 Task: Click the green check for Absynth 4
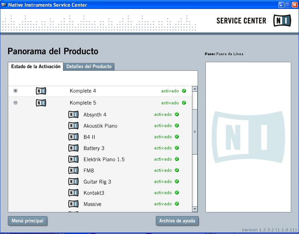[x=177, y=114]
